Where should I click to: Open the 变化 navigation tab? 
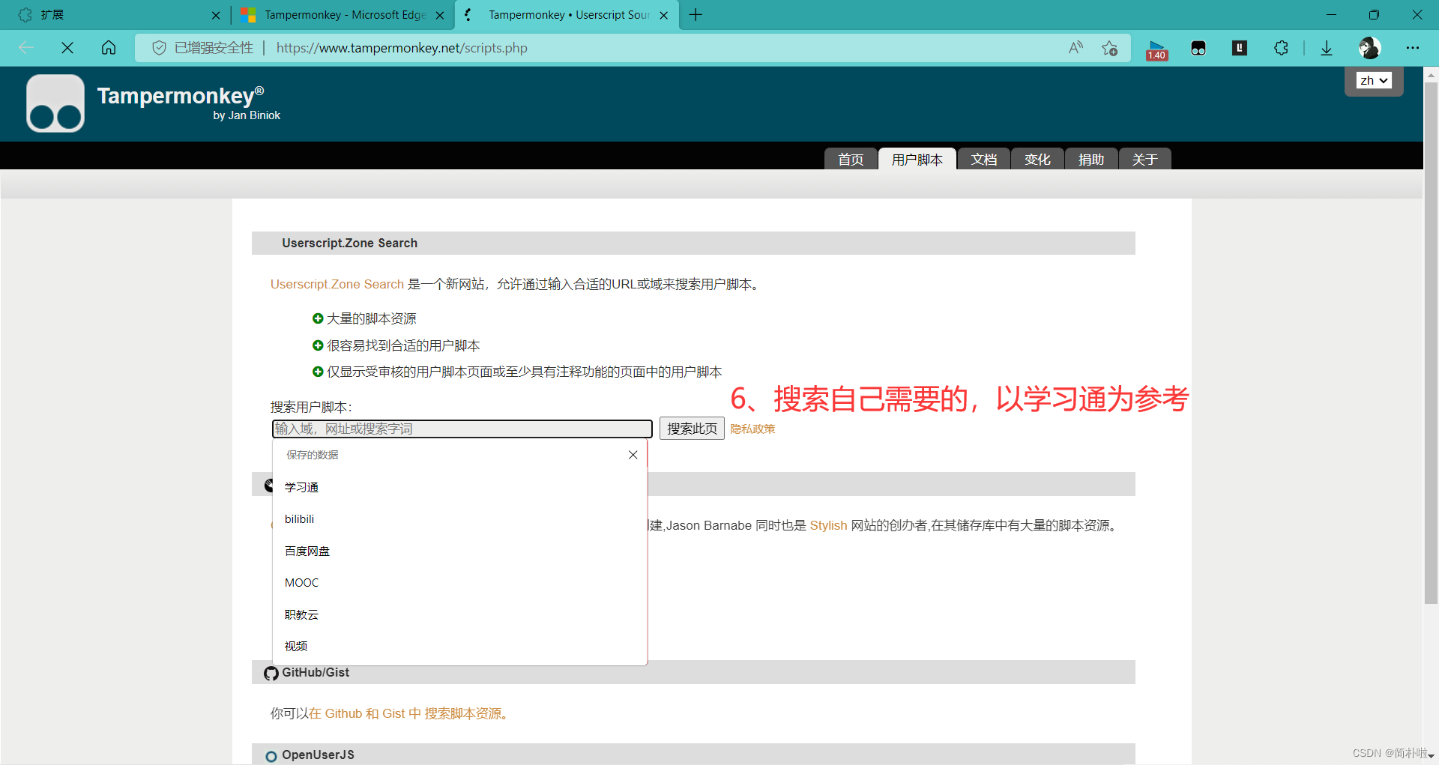pyautogui.click(x=1037, y=159)
